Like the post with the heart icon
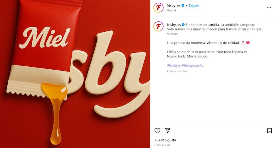The width and height of the screenshot is (275, 148). (x=157, y=131)
